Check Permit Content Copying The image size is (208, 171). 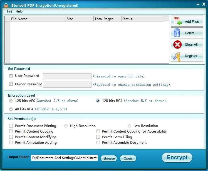11,131
